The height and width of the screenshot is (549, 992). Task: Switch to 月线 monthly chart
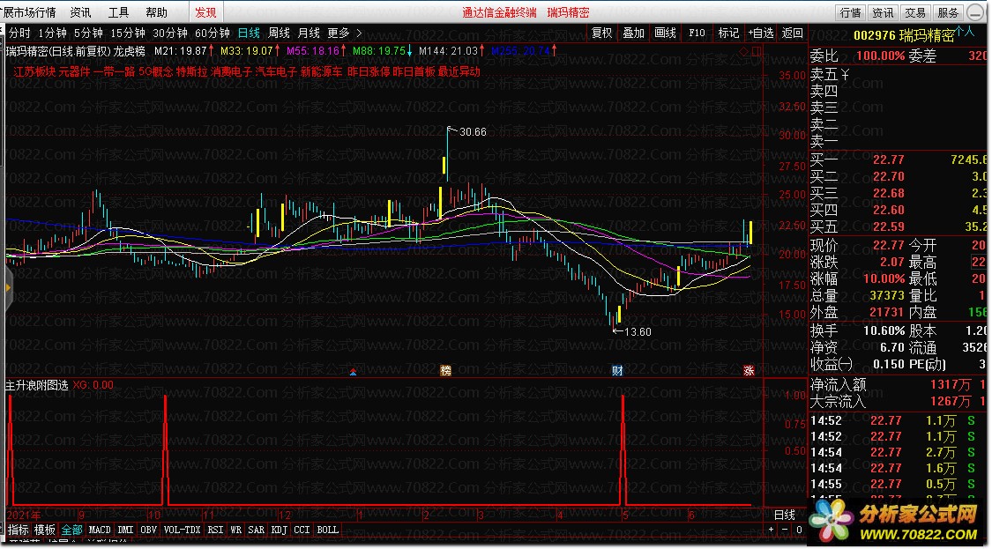(x=309, y=33)
